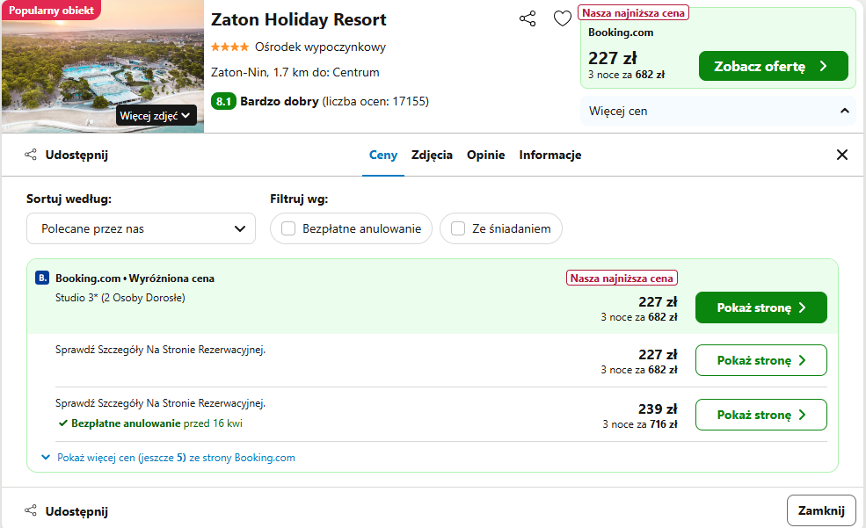The height and width of the screenshot is (528, 866).
Task: Click the Booking.com 'B.' logo icon
Action: tap(42, 278)
